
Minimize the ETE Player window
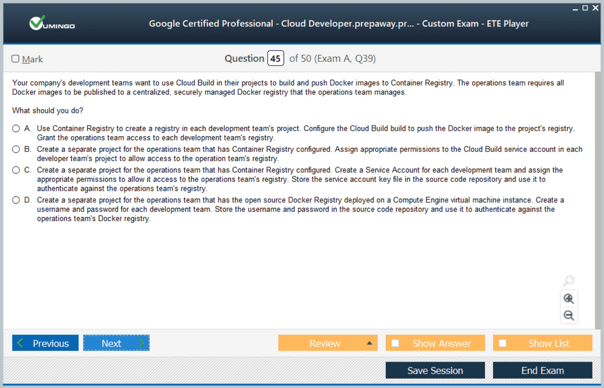pos(575,8)
